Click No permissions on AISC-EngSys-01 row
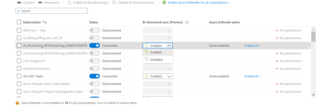This screenshot has height=108, width=321. coord(290,61)
